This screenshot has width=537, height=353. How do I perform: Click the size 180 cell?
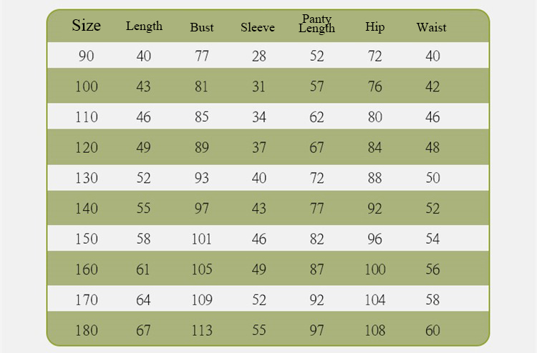point(87,330)
